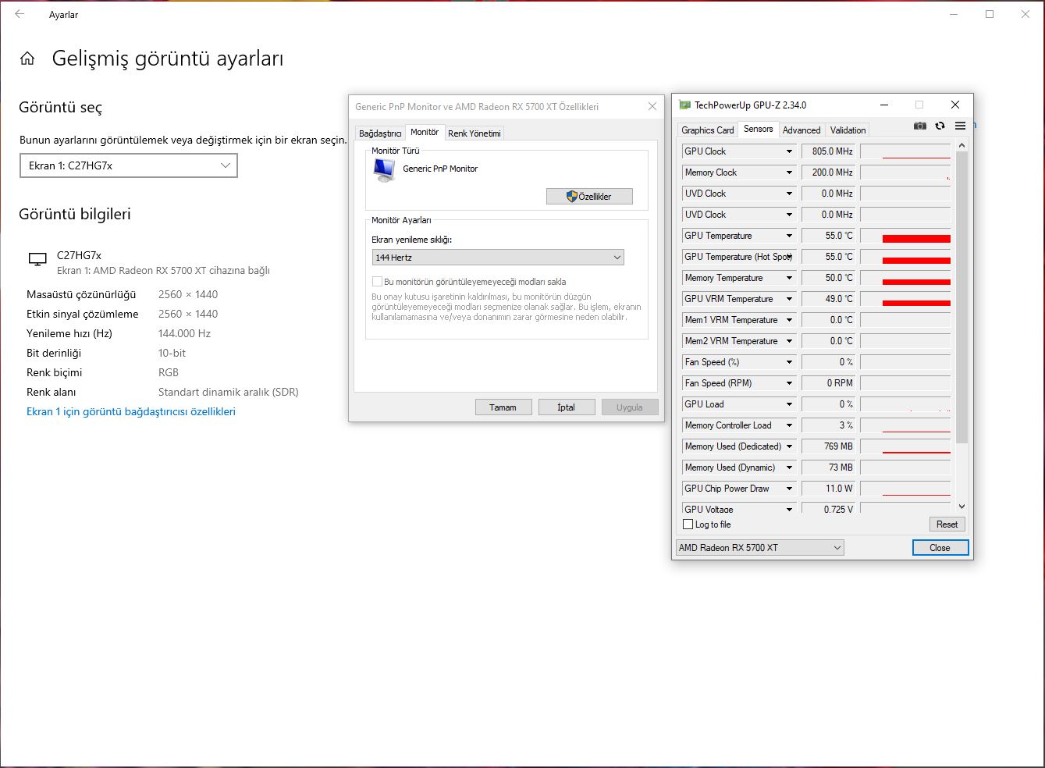The height and width of the screenshot is (768, 1045).
Task: Minimize the GPU-Z window
Action: point(884,105)
